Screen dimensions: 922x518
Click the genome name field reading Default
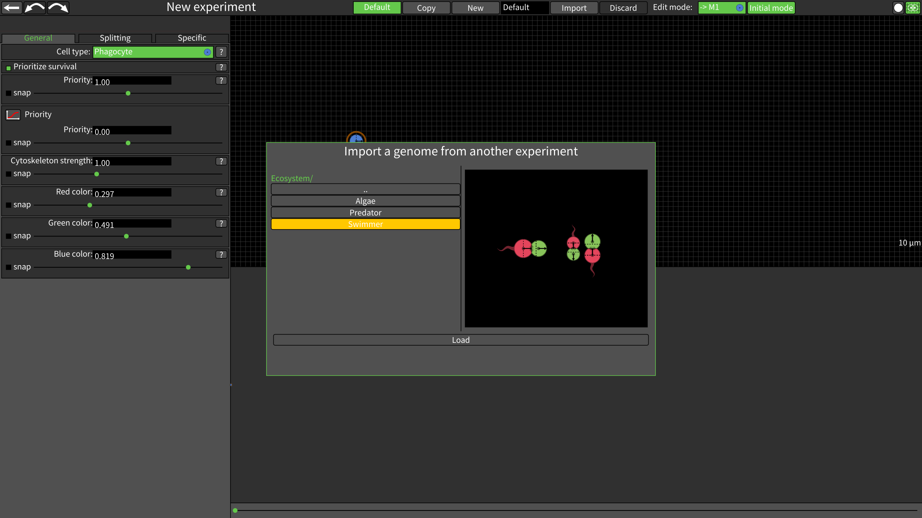[x=525, y=8]
